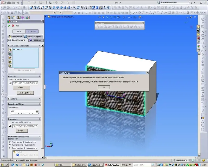Click the Percorso di file immagine field
The width and height of the screenshot is (208, 167).
pos(25,126)
